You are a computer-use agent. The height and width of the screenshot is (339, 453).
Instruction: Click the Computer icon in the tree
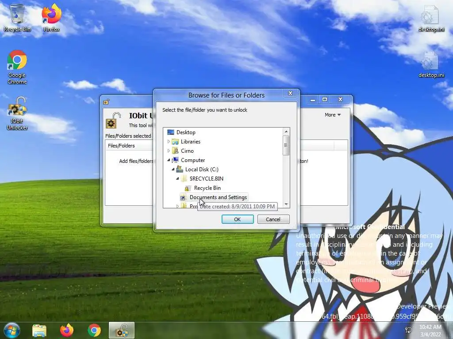(175, 160)
